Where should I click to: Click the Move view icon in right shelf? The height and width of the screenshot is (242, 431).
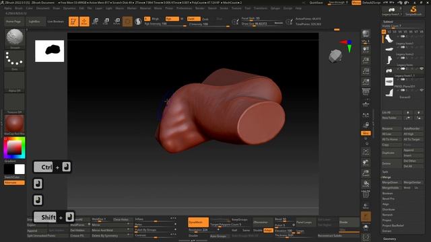tap(366, 163)
